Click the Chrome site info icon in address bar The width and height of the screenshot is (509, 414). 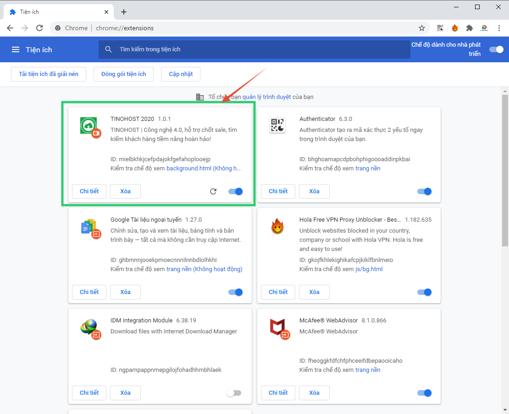pos(58,28)
